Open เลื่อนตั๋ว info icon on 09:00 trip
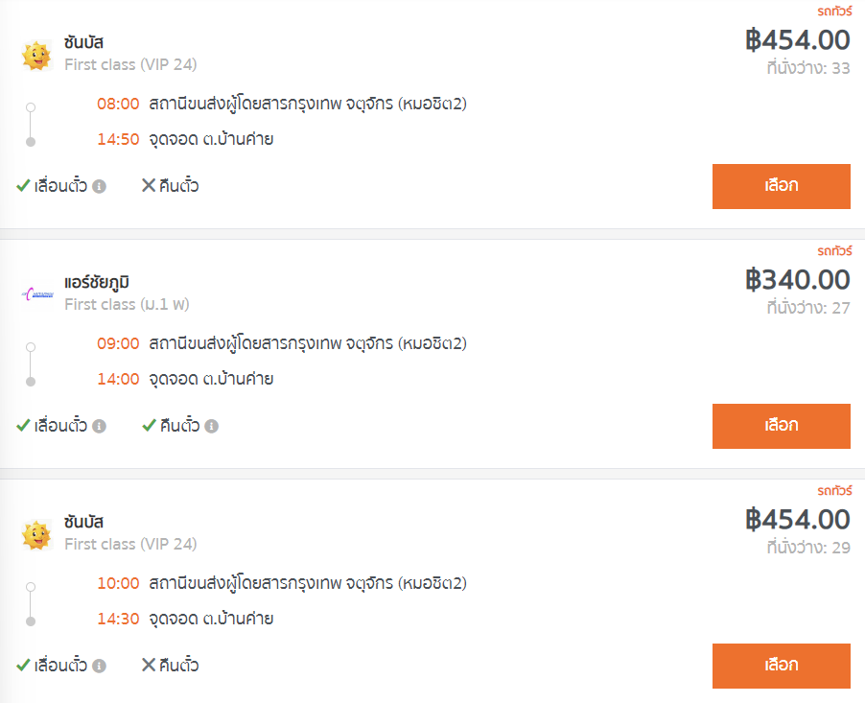This screenshot has height=703, width=865. pos(100,426)
